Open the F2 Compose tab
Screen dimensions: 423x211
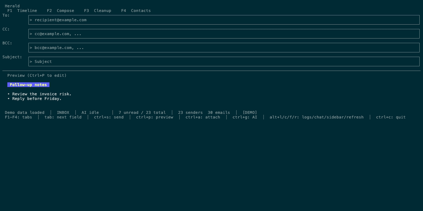coord(60,11)
